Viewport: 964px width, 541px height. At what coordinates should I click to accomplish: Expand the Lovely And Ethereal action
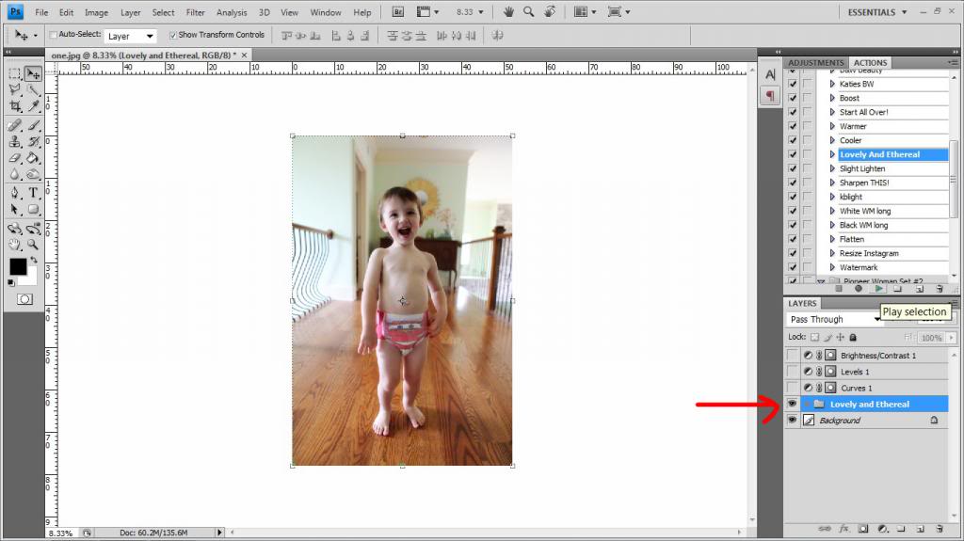pyautogui.click(x=832, y=154)
